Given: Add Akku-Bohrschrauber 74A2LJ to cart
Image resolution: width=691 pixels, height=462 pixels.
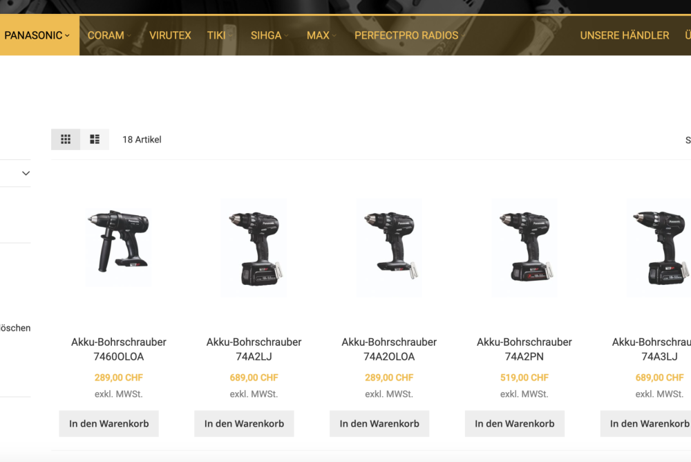Looking at the screenshot, I should point(244,423).
